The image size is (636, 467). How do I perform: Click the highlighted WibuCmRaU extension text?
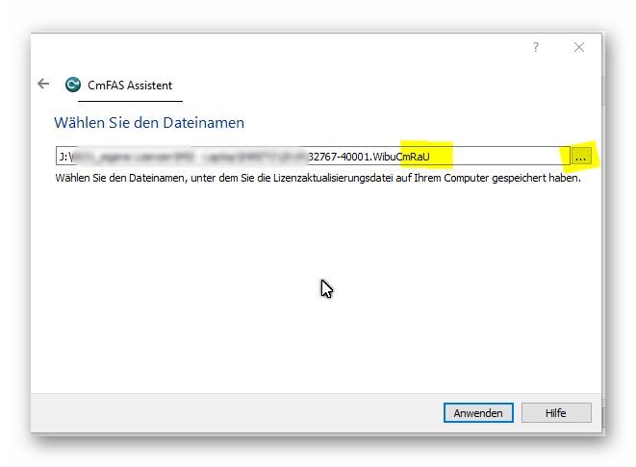point(424,156)
